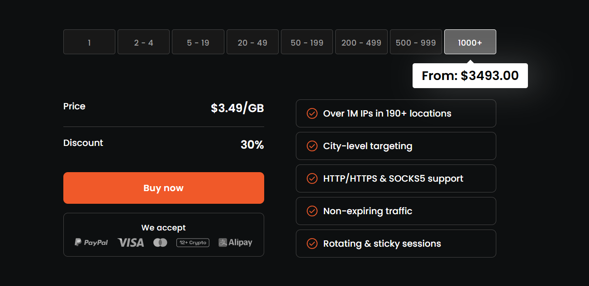Click the VISA card logo
Image resolution: width=589 pixels, height=286 pixels.
(x=131, y=243)
